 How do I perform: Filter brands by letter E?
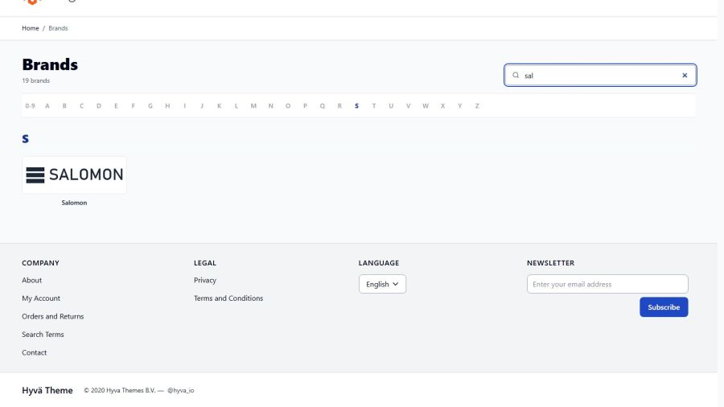[x=116, y=105]
